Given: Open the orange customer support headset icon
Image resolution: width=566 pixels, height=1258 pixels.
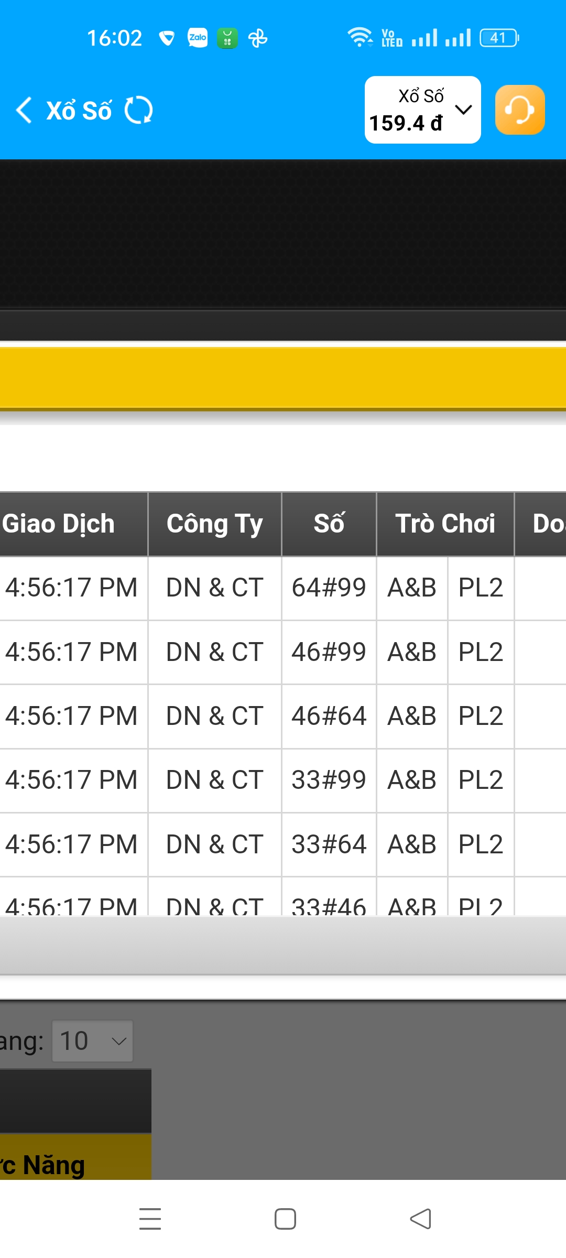Looking at the screenshot, I should pyautogui.click(x=520, y=110).
